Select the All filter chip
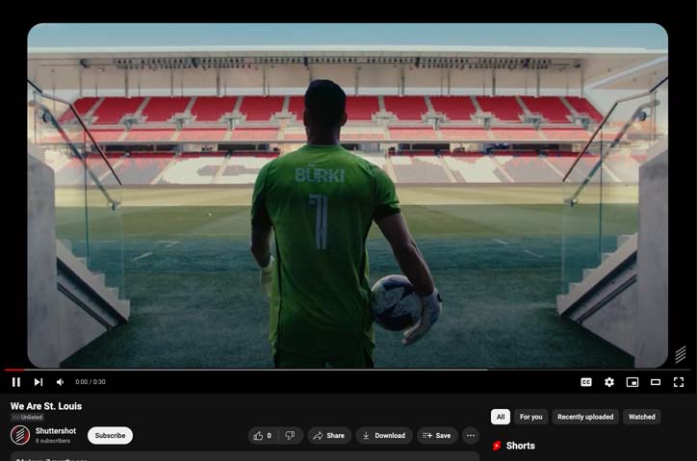 [501, 417]
